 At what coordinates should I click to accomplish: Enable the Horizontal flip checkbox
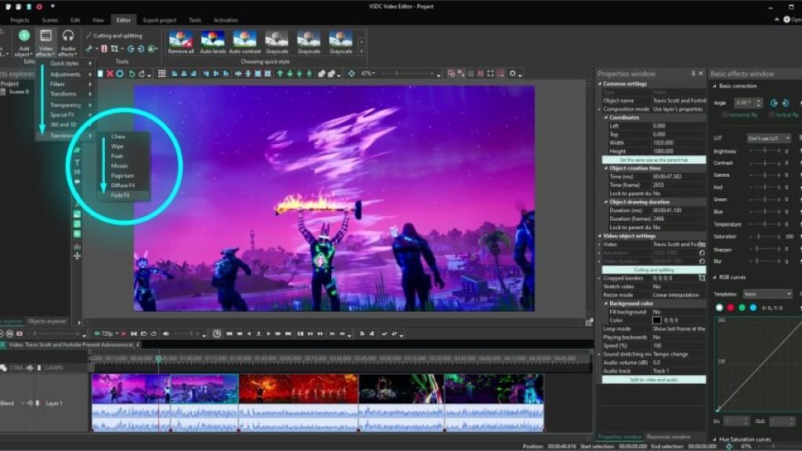[724, 115]
